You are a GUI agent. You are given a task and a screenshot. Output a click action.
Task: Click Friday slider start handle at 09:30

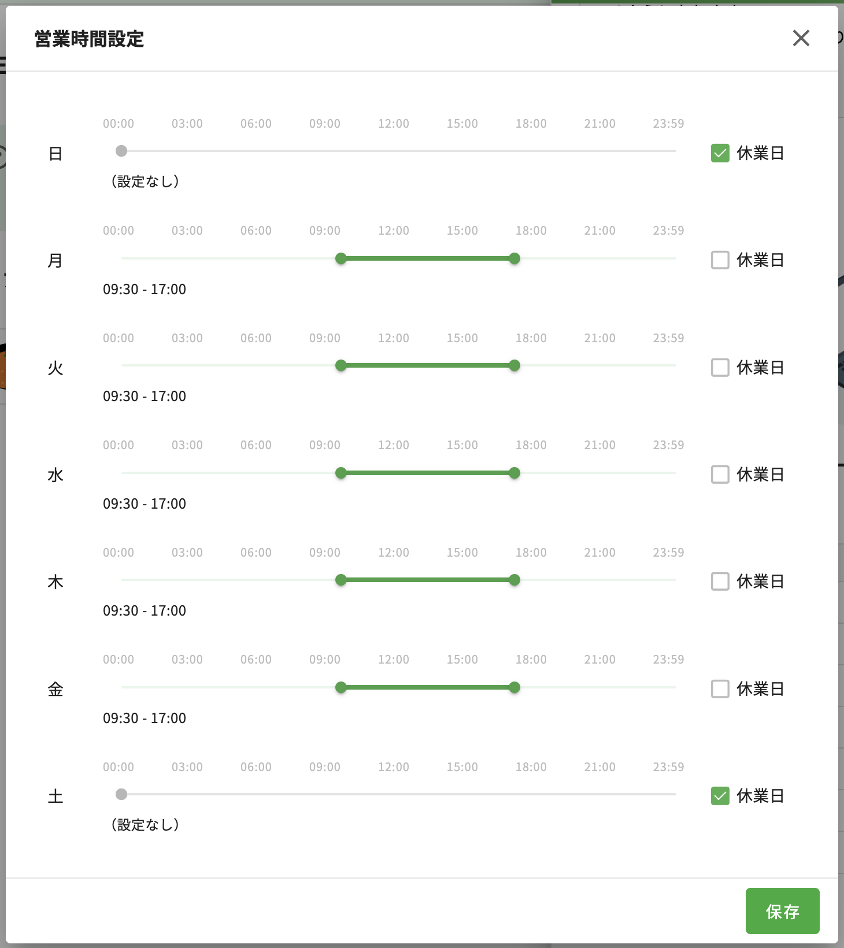[341, 687]
